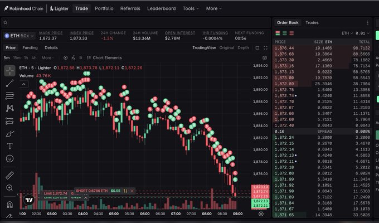Switch to Depth chart mode
The height and width of the screenshot is (223, 379).
243,47
